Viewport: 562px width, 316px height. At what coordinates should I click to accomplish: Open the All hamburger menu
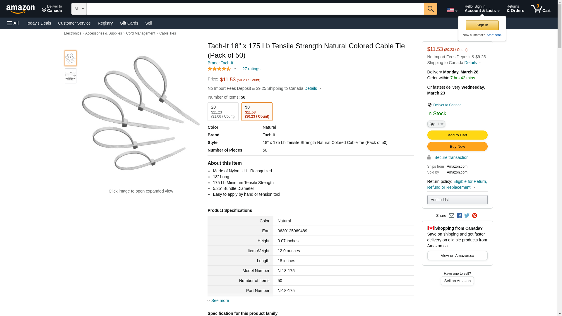(13, 23)
